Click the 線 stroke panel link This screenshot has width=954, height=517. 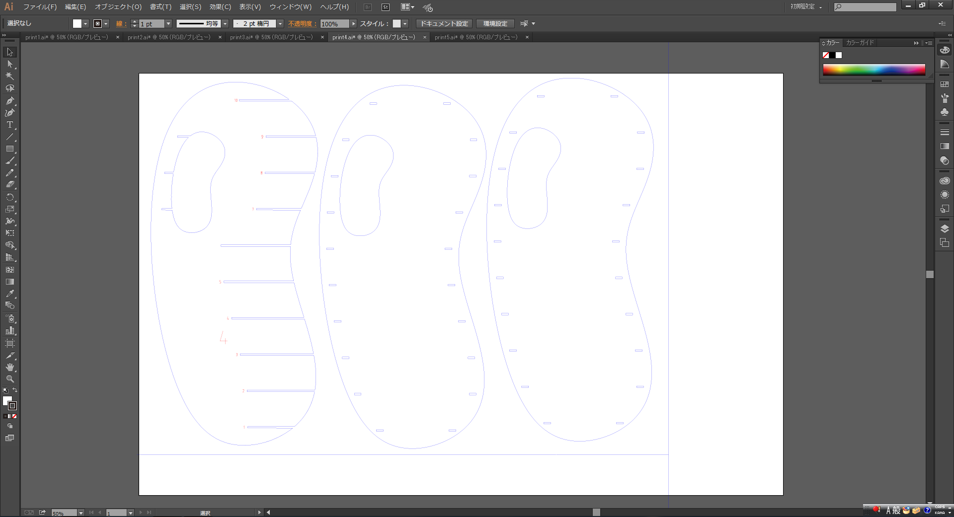click(x=121, y=24)
